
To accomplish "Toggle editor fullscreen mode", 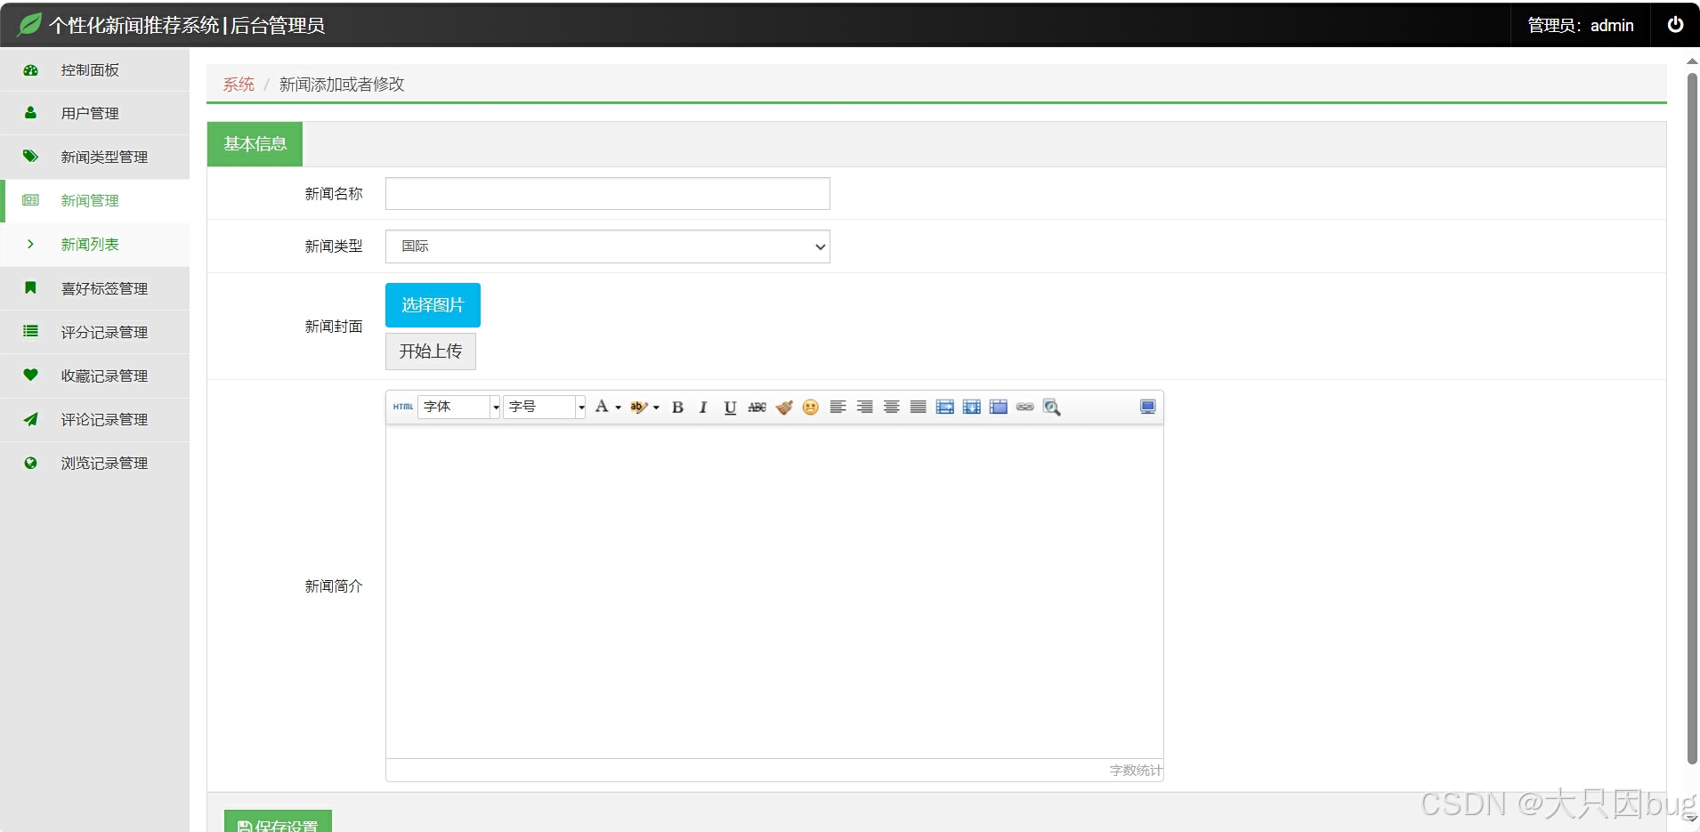I will tap(1147, 407).
